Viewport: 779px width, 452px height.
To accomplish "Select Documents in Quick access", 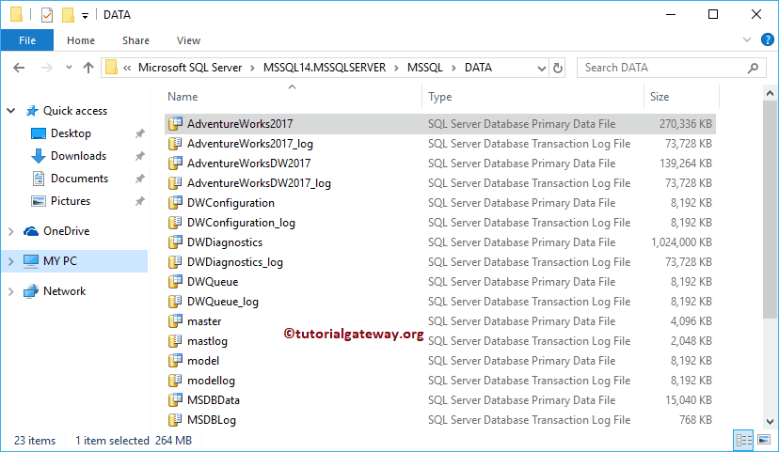I will coord(79,179).
